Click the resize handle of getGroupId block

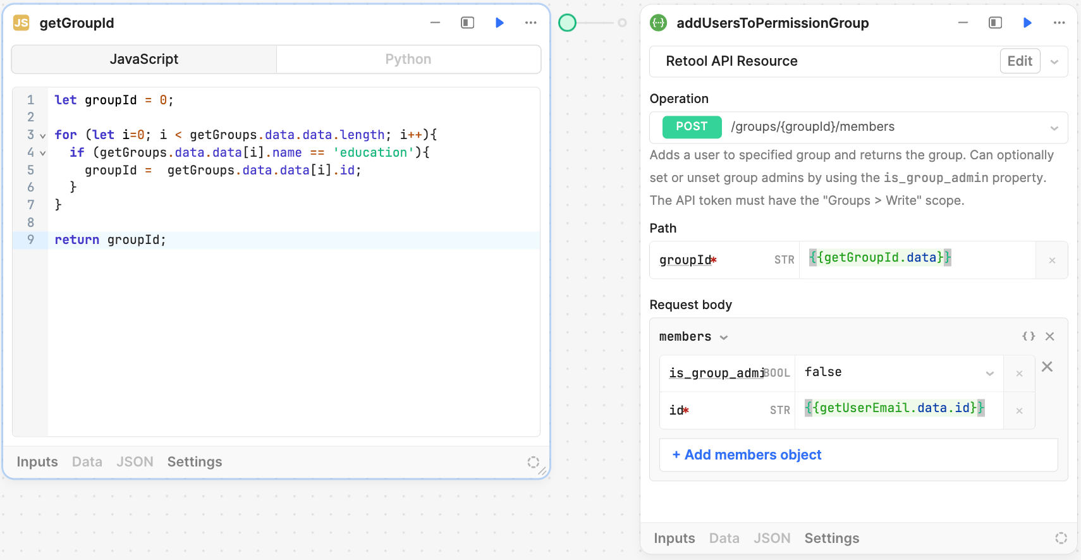(x=542, y=471)
